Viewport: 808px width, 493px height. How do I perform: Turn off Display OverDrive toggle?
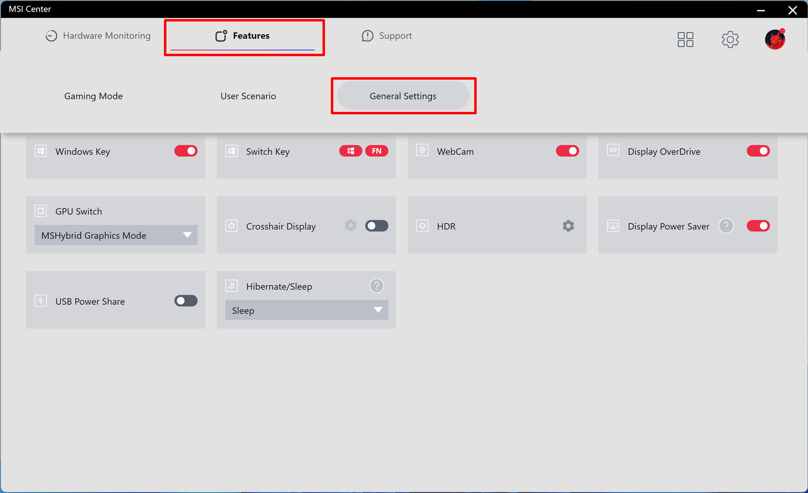[x=758, y=151]
